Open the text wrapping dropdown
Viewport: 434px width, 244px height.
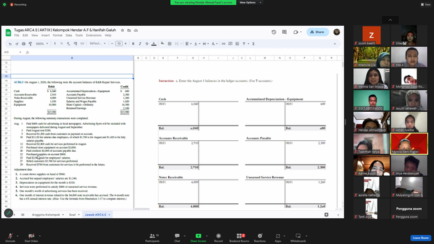205,43
